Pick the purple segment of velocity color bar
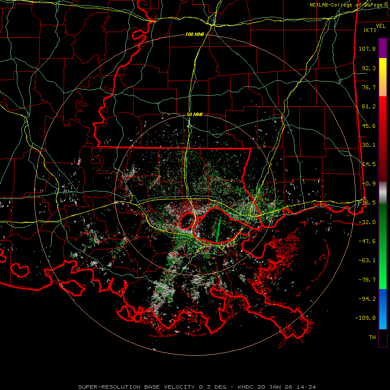This screenshot has height=390, width=390. pyautogui.click(x=383, y=48)
